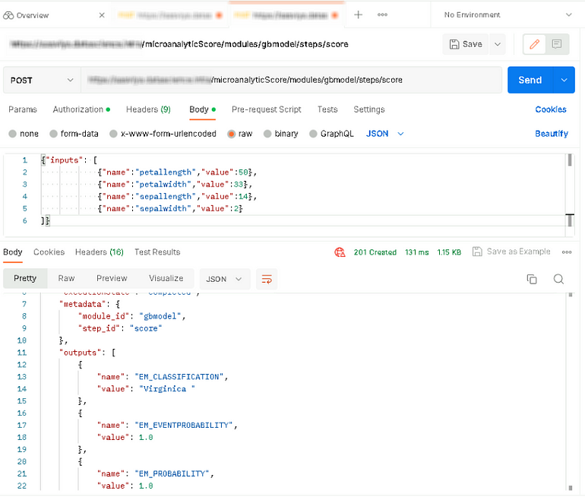Select the active blurred request tab
585x497 pixels.
coord(286,15)
